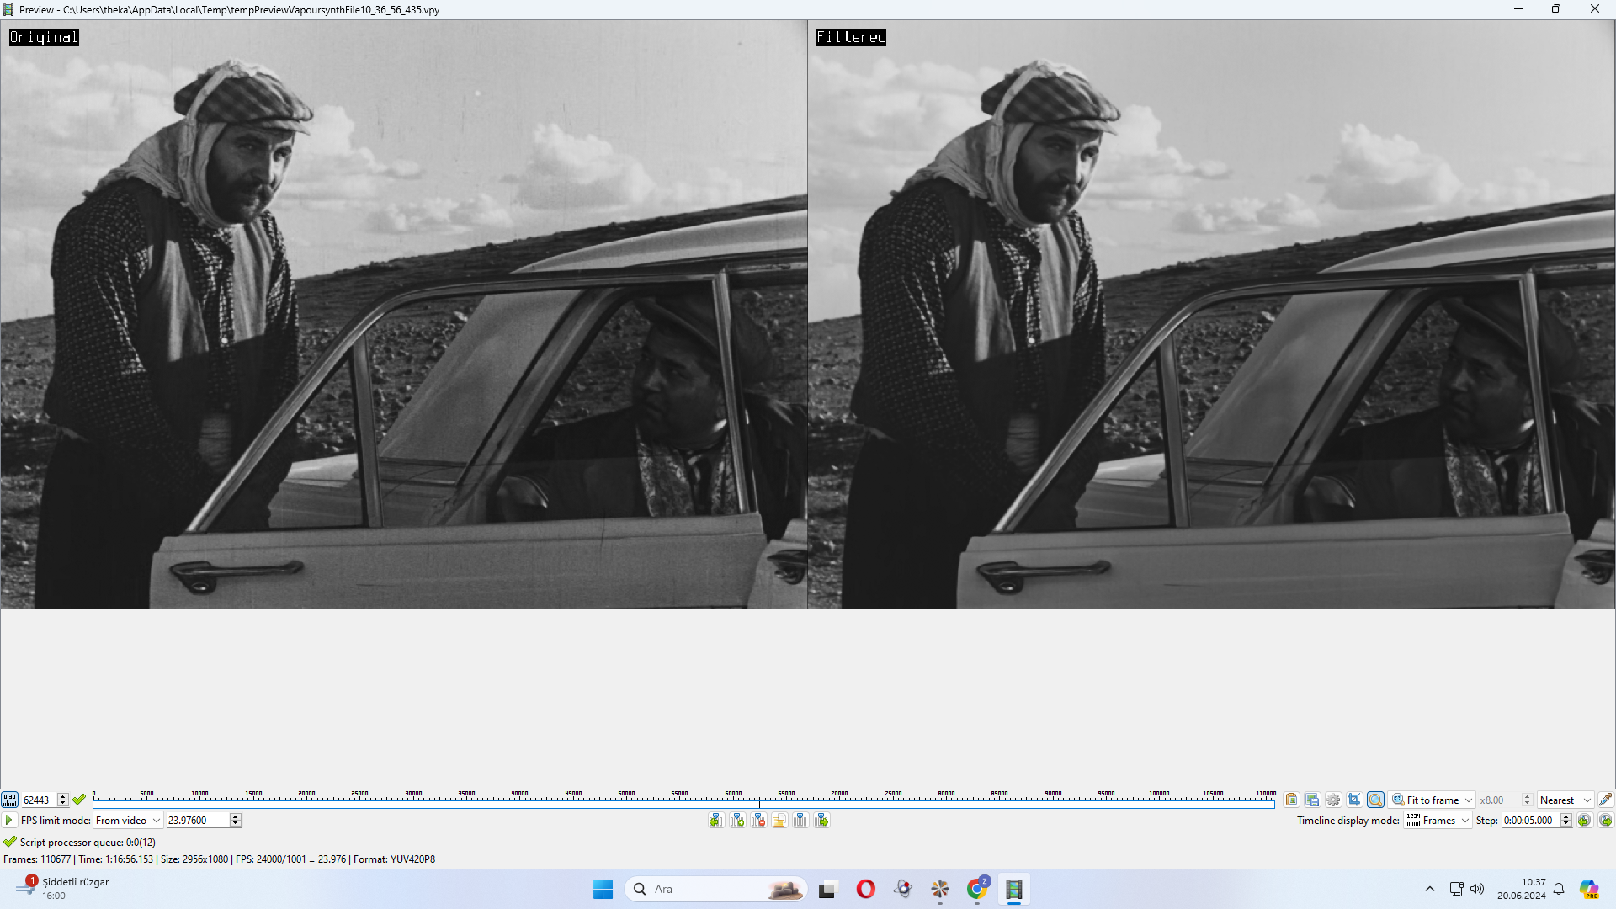Expand the Nearest scaling mode dropdown

[x=1565, y=800]
